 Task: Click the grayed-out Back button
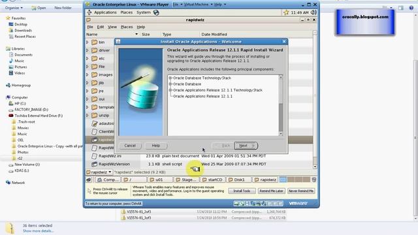(223, 146)
